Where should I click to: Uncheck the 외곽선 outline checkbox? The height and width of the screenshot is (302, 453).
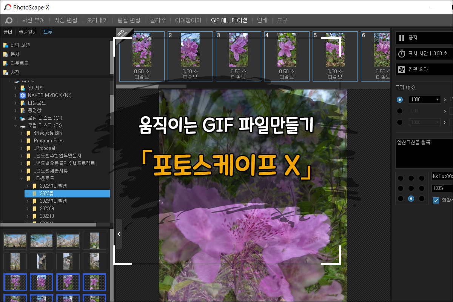click(436, 200)
